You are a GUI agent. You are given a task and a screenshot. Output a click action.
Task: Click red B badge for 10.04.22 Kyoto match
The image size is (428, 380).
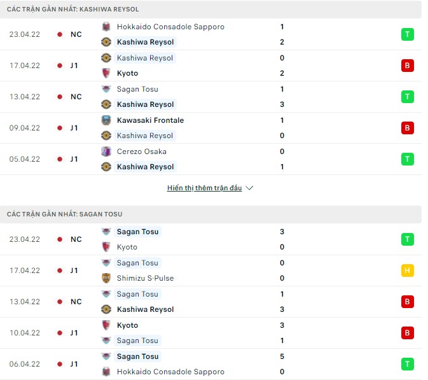tap(407, 333)
